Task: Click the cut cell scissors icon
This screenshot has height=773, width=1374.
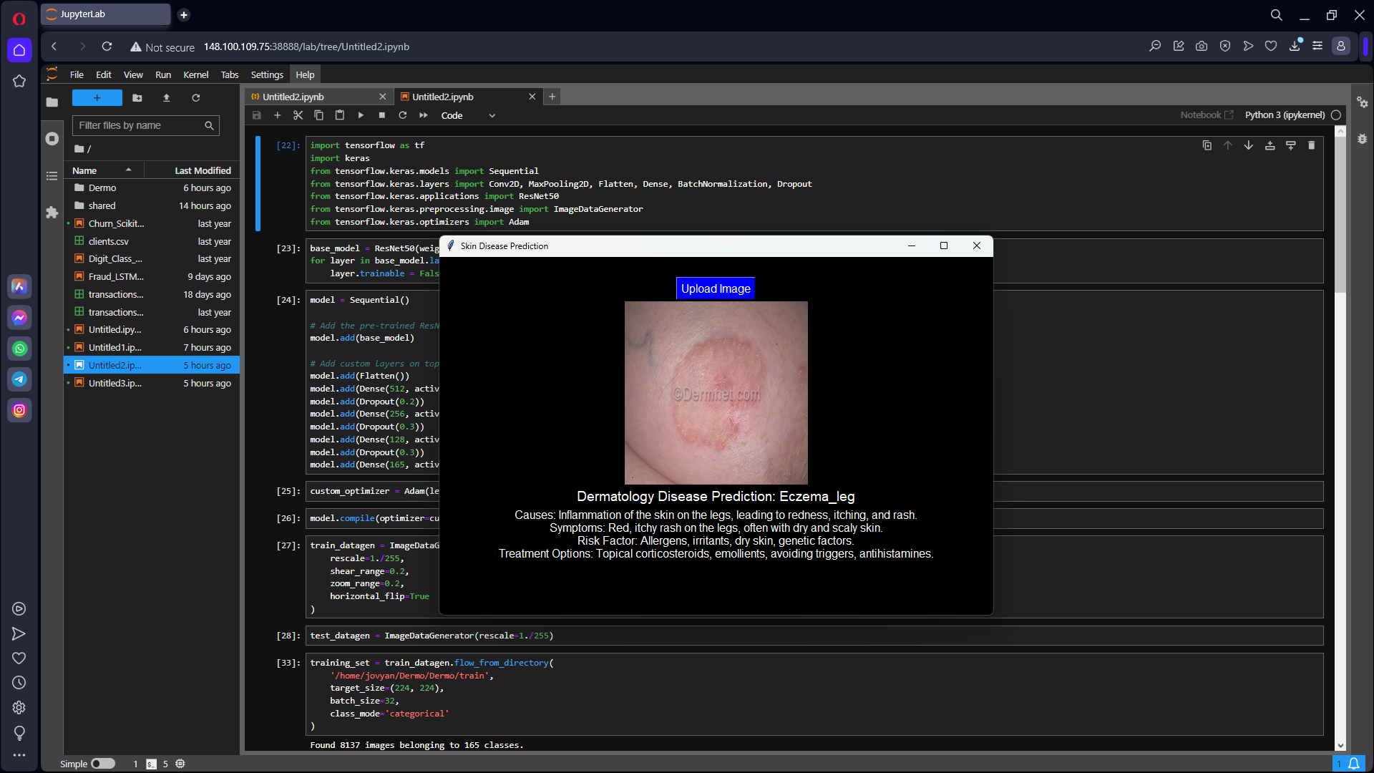Action: (298, 115)
